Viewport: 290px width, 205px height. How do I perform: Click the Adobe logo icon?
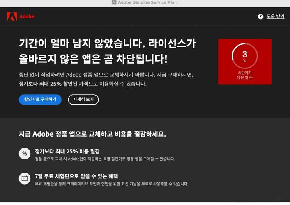click(x=12, y=17)
